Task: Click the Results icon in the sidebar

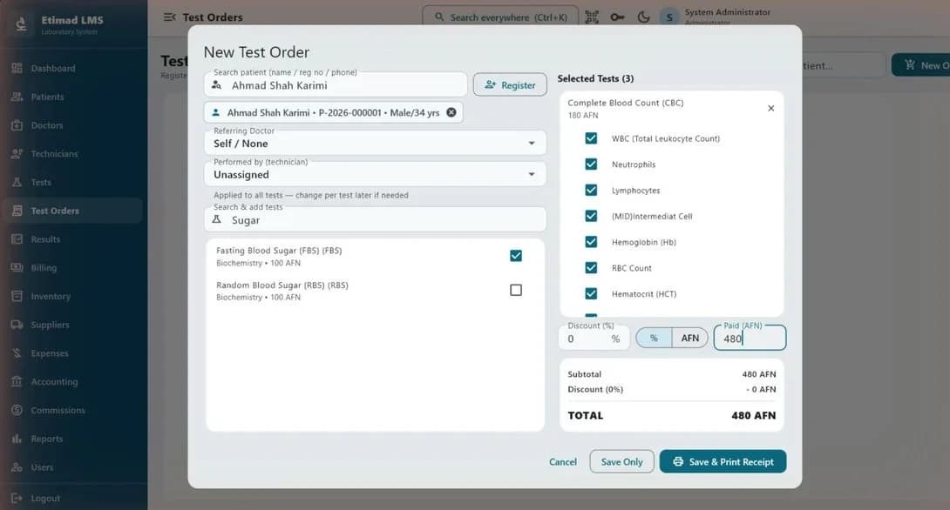Action: [17, 239]
